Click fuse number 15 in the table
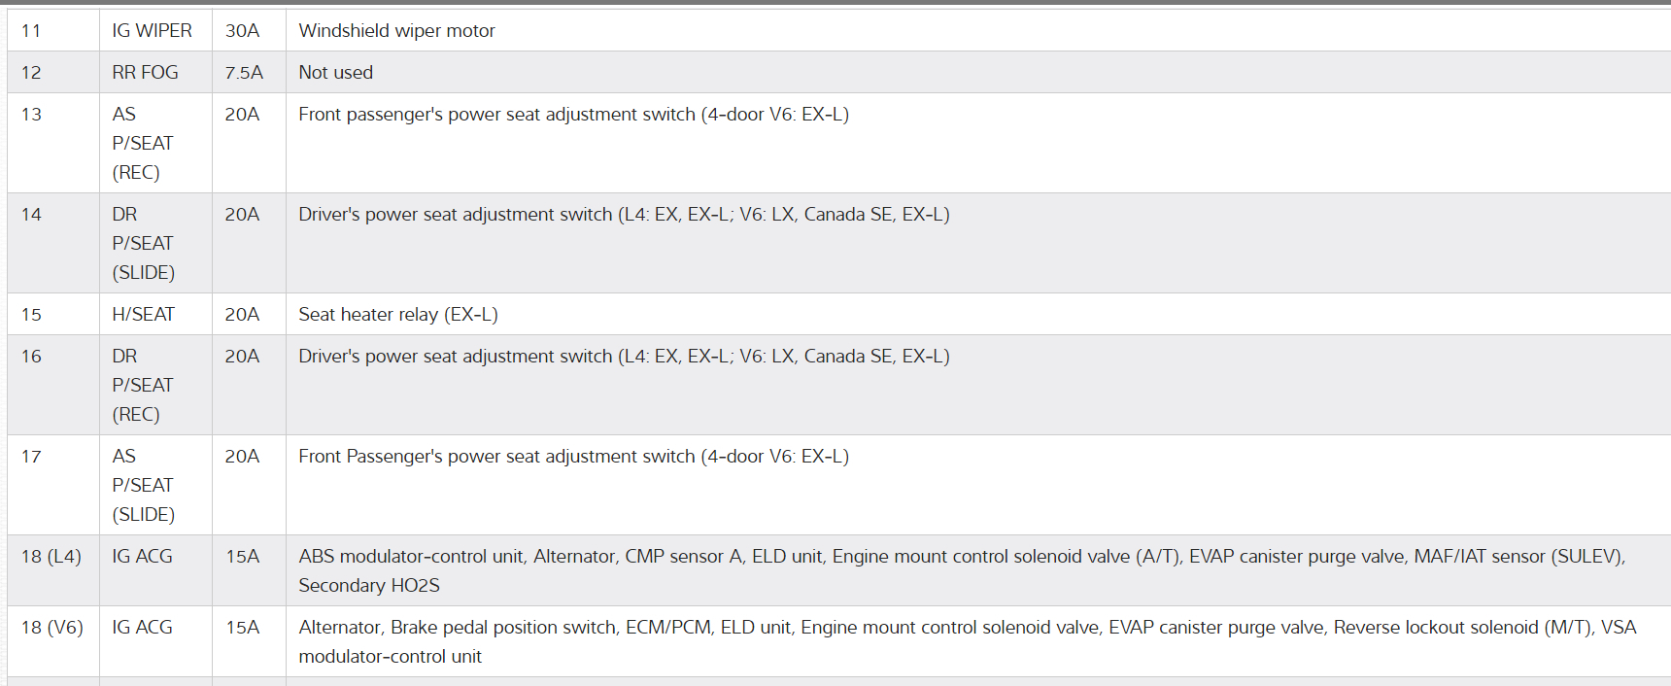This screenshot has height=686, width=1671. pyautogui.click(x=31, y=315)
